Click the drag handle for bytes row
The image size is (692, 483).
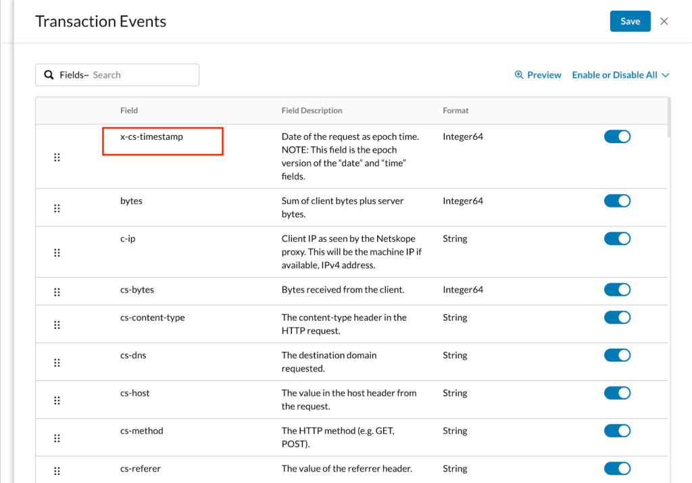[x=57, y=208]
